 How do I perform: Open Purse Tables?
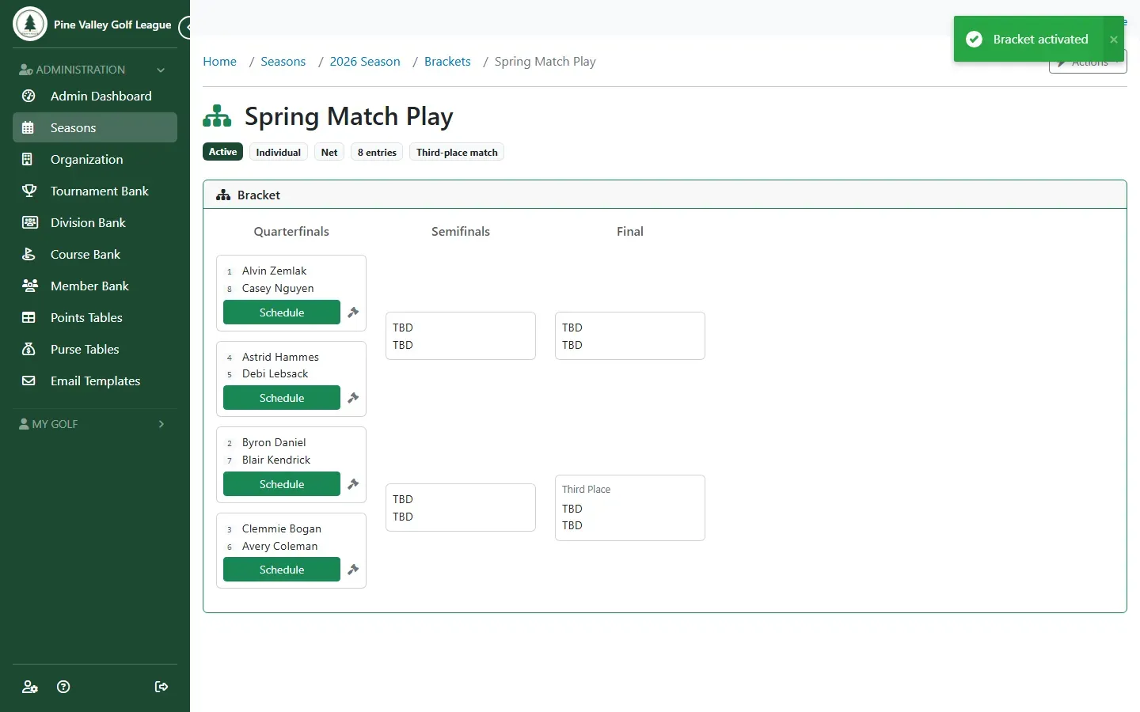tap(95, 349)
